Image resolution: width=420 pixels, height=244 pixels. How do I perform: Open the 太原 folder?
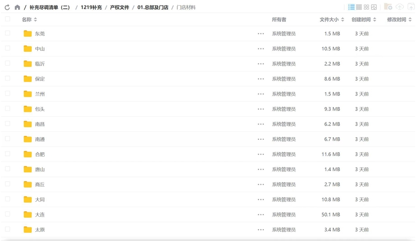[40, 230]
